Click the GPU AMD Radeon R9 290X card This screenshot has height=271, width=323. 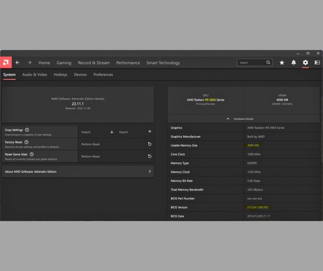click(205, 100)
